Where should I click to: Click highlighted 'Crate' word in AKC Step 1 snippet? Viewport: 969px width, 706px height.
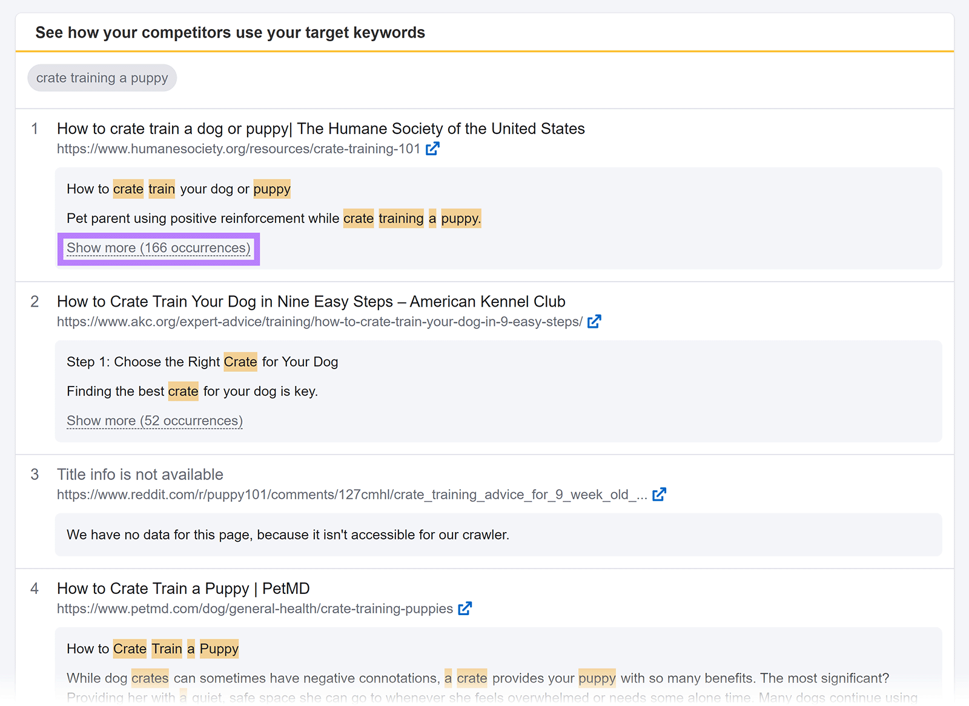[x=240, y=362]
